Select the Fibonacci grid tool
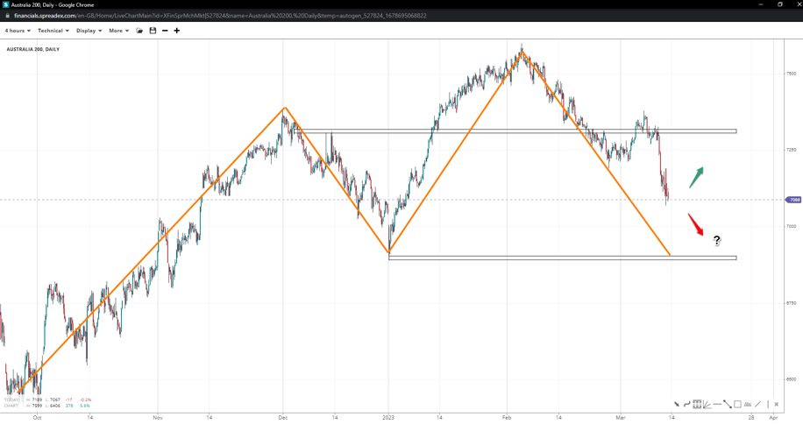Image resolution: width=803 pixels, height=424 pixels. pos(697,405)
